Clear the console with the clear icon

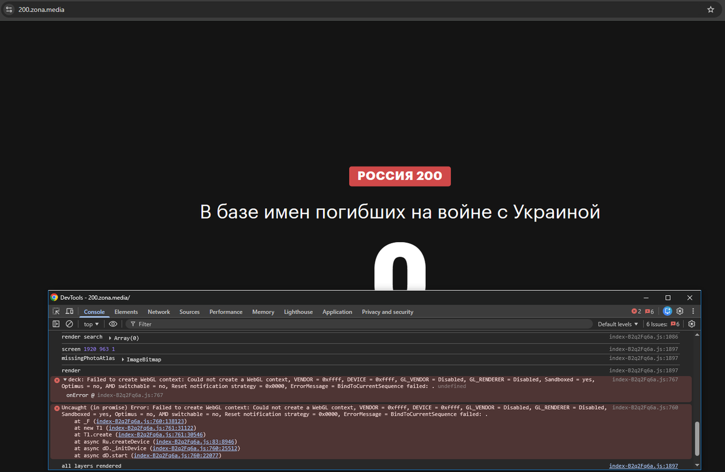(69, 324)
